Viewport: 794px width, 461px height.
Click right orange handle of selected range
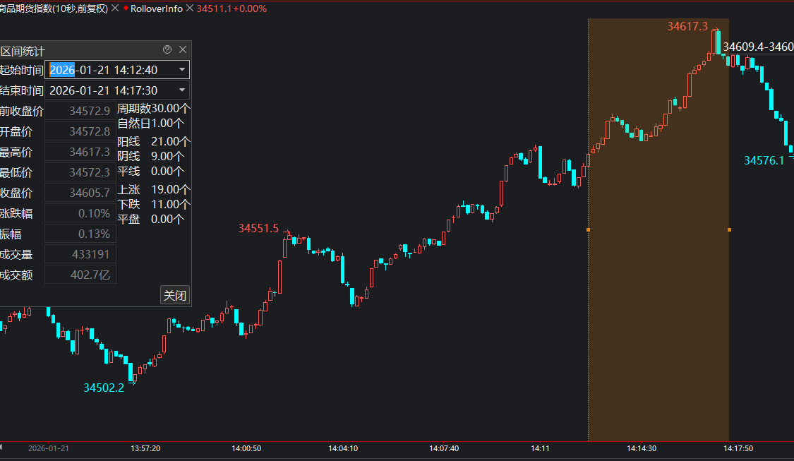coord(729,229)
